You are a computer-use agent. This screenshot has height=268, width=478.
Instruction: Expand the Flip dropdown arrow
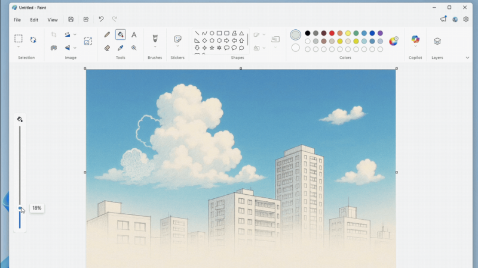click(75, 48)
